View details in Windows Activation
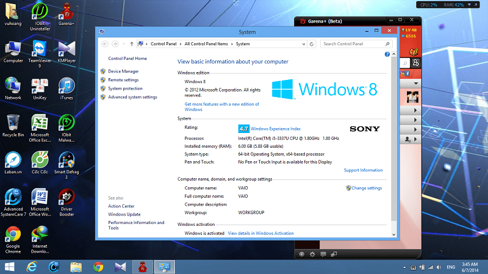The image size is (488, 274). 260,233
